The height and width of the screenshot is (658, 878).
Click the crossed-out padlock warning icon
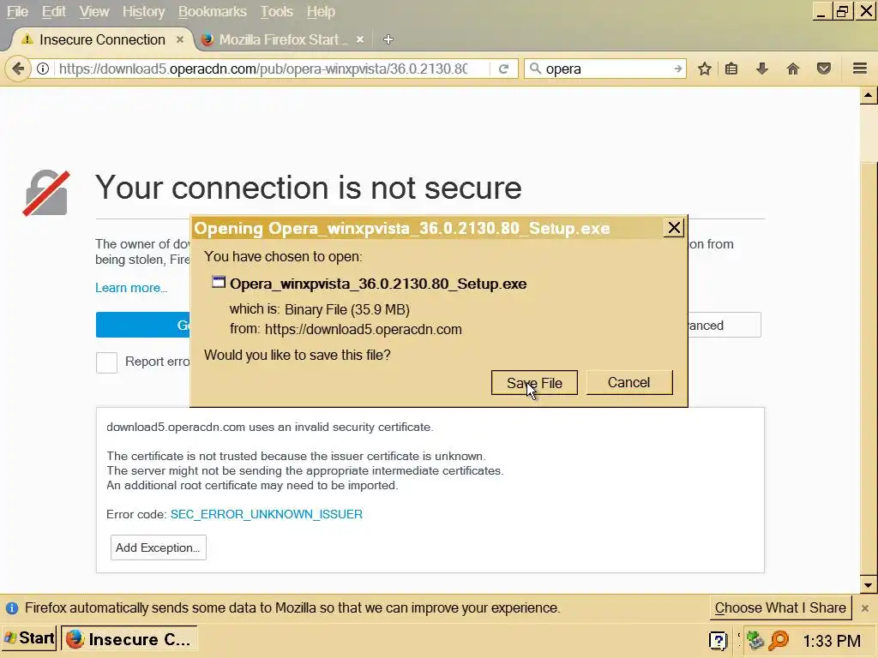pyautogui.click(x=46, y=193)
